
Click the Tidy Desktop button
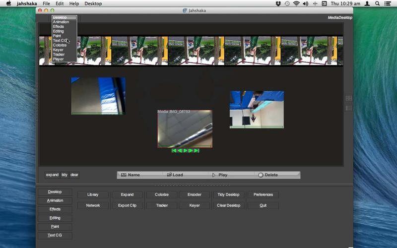[x=228, y=194]
